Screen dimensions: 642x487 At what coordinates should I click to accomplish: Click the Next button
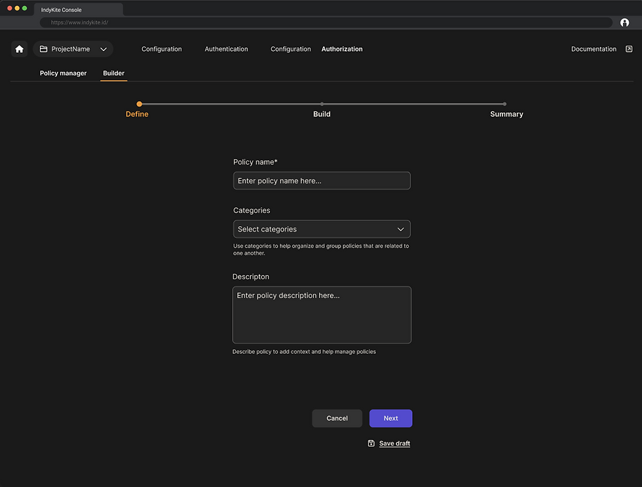click(x=390, y=418)
